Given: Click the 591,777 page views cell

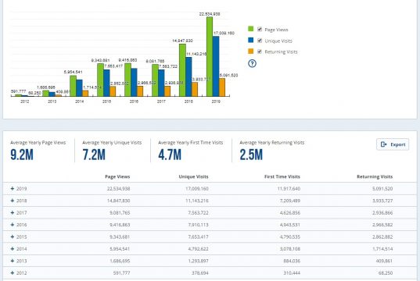Looking at the screenshot, I should [x=121, y=272].
